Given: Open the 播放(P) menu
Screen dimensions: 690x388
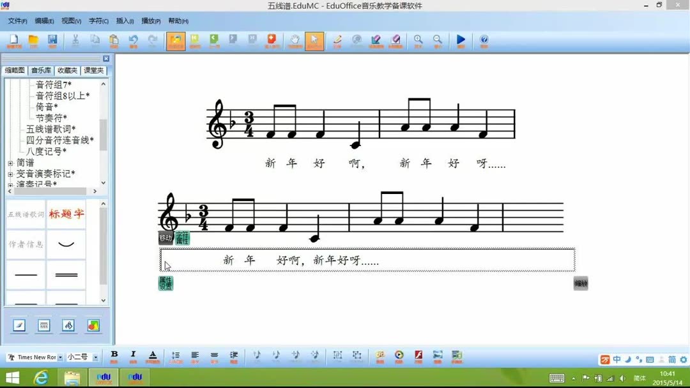Looking at the screenshot, I should tap(150, 21).
